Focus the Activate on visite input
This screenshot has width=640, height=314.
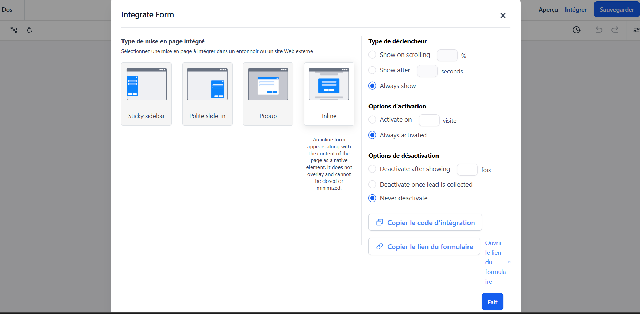tap(429, 120)
